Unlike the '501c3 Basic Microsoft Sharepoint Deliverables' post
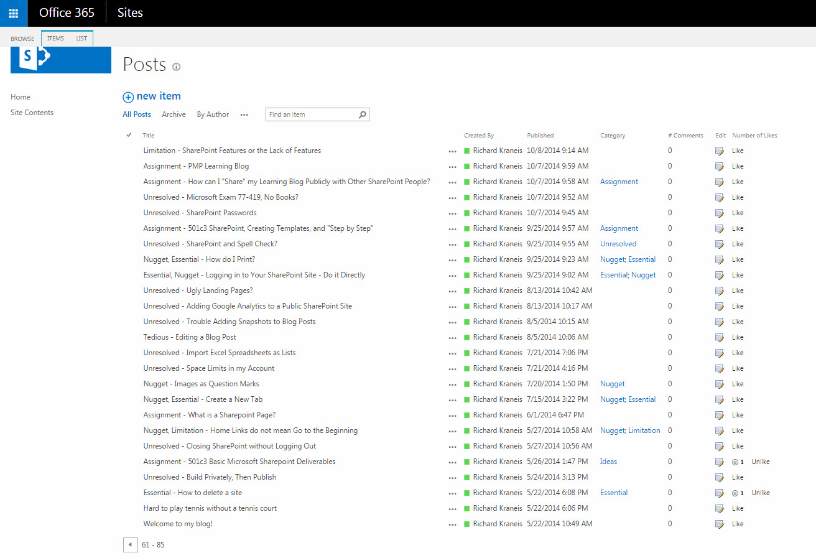 coord(761,462)
